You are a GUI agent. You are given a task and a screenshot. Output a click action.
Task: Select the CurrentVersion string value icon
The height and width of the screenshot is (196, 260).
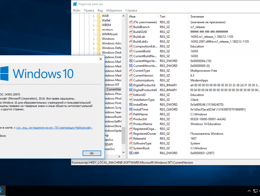(131, 75)
